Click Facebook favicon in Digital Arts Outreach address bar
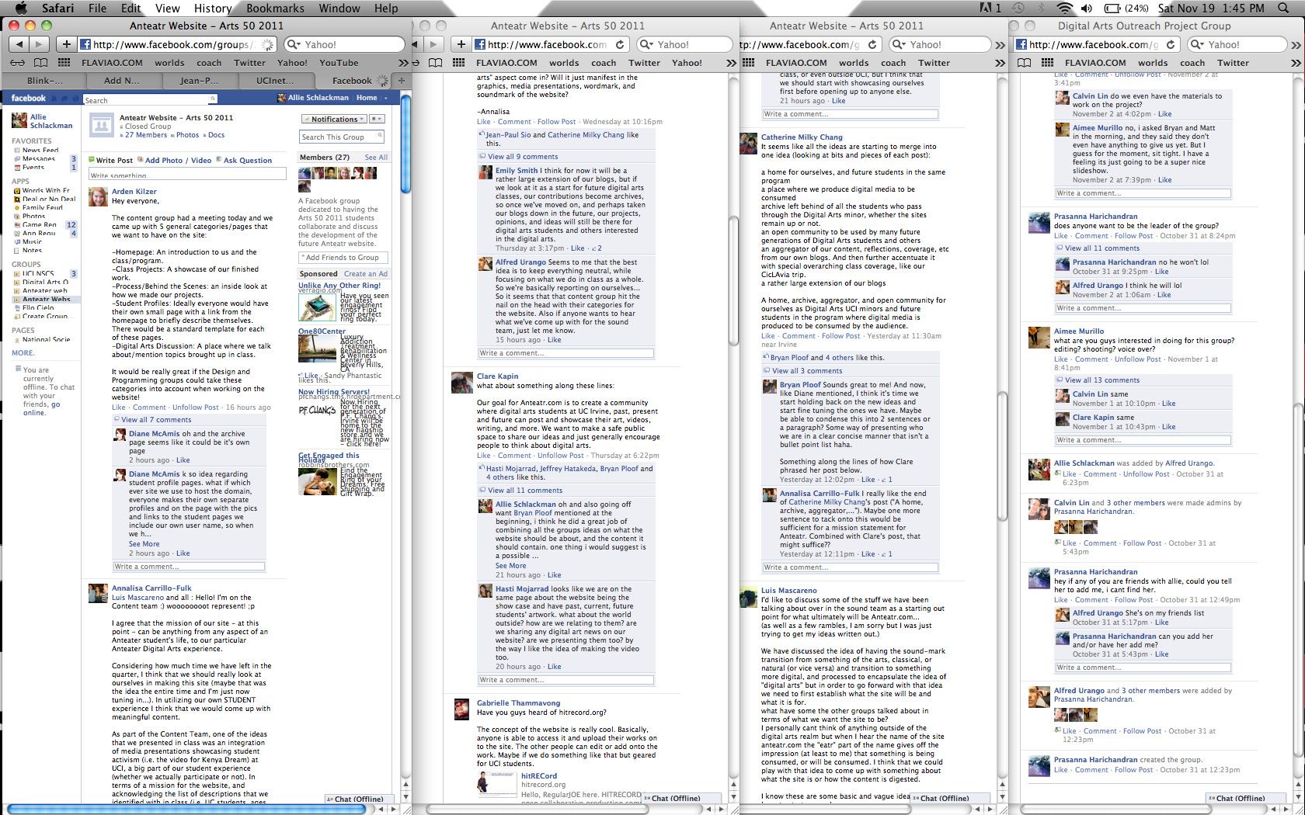The image size is (1305, 815). (1021, 44)
